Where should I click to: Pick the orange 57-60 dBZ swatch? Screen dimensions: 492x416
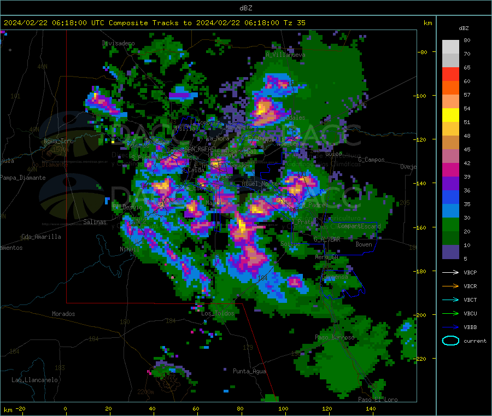pos(450,88)
